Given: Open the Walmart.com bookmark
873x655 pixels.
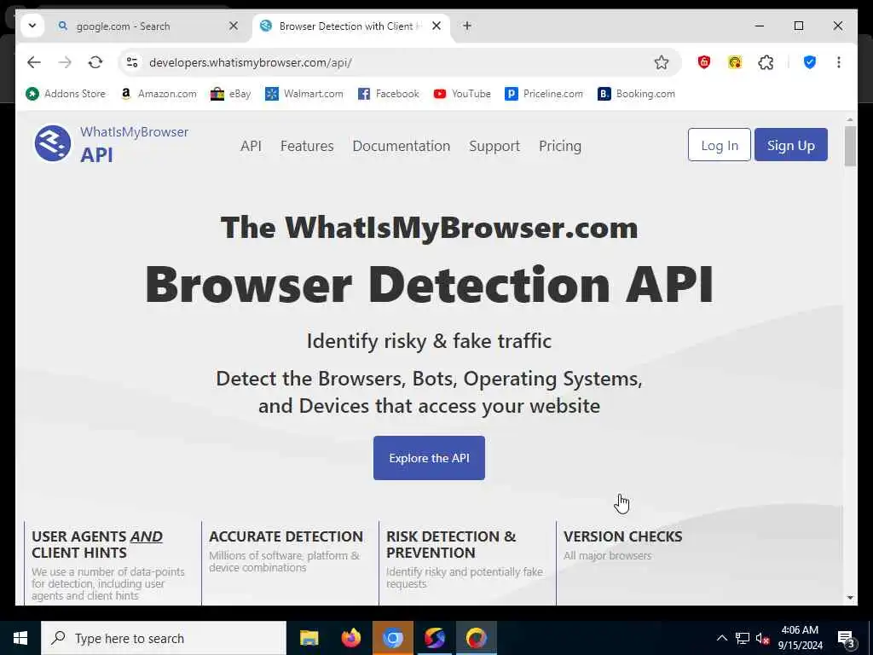Looking at the screenshot, I should coord(304,94).
